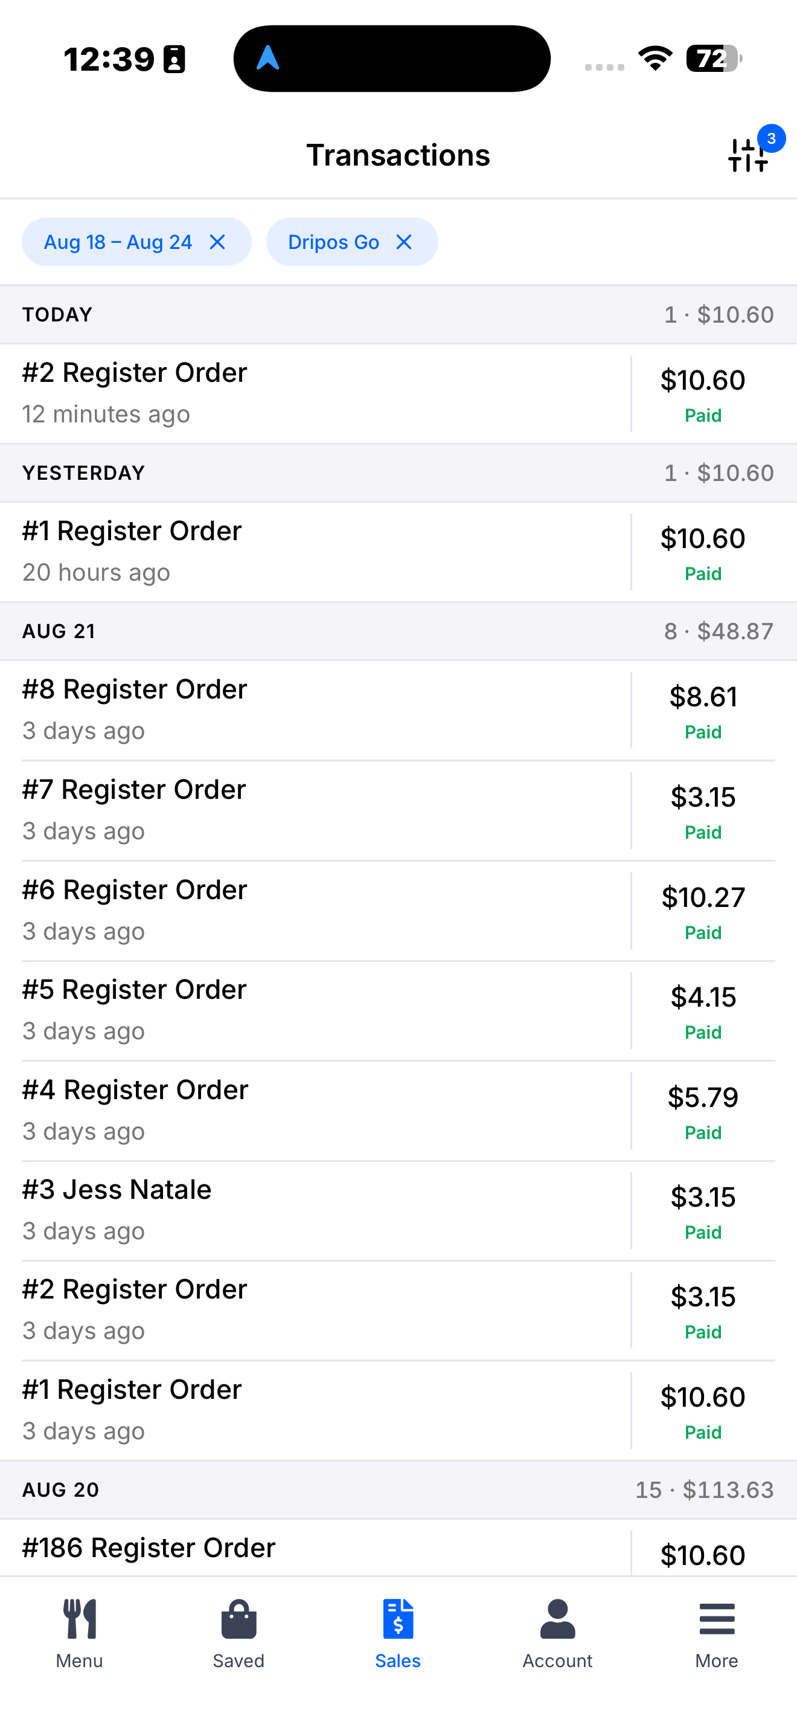Open #186 Register Order
Image resolution: width=797 pixels, height=1733 pixels.
tap(398, 1548)
